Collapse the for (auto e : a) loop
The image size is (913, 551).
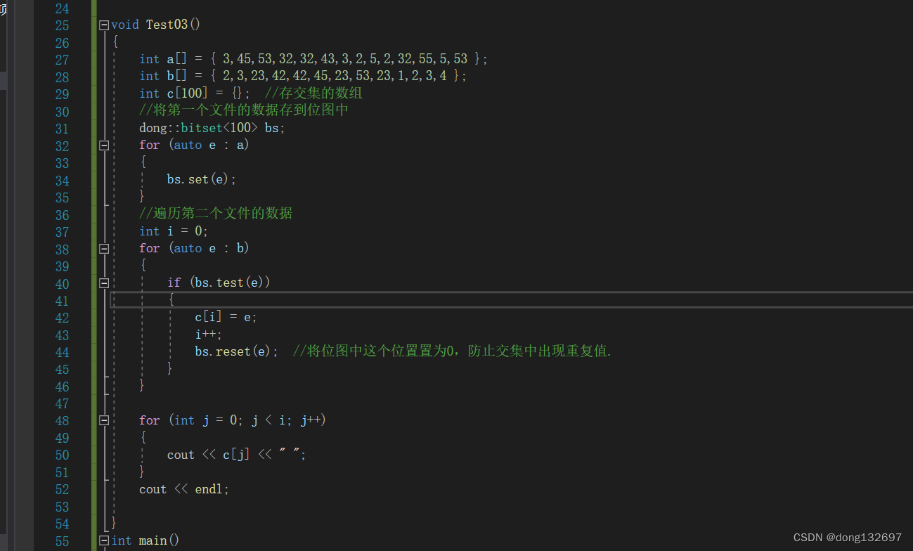click(x=104, y=145)
